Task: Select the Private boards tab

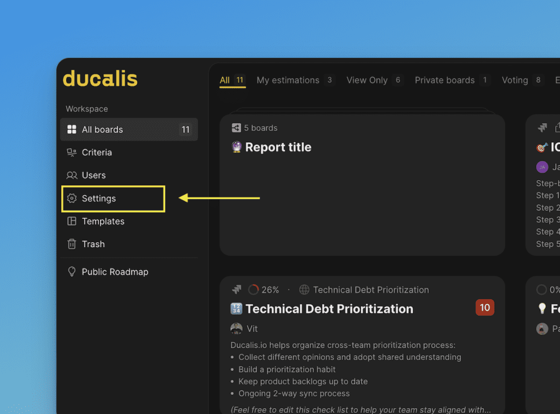Action: pyautogui.click(x=444, y=80)
